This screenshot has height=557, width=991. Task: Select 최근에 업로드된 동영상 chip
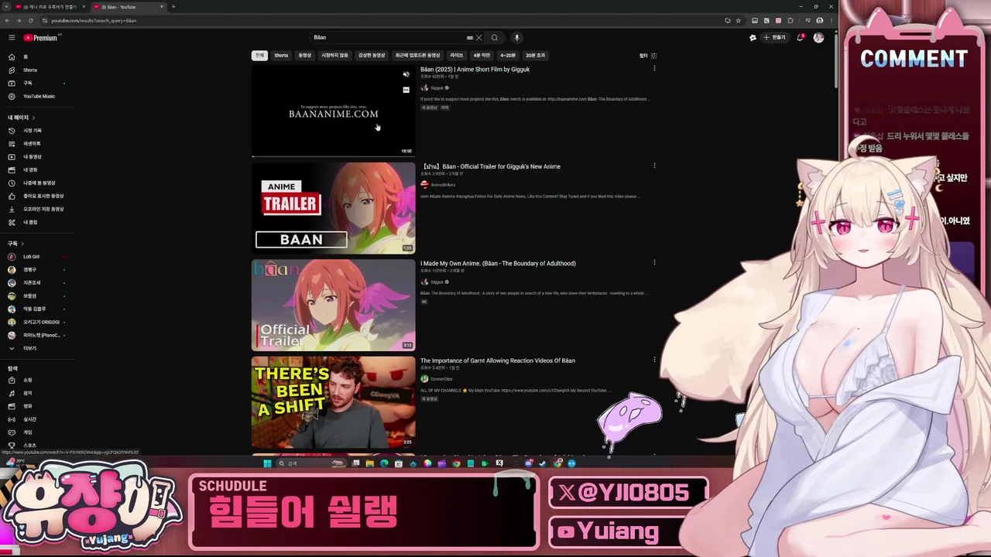click(x=417, y=56)
